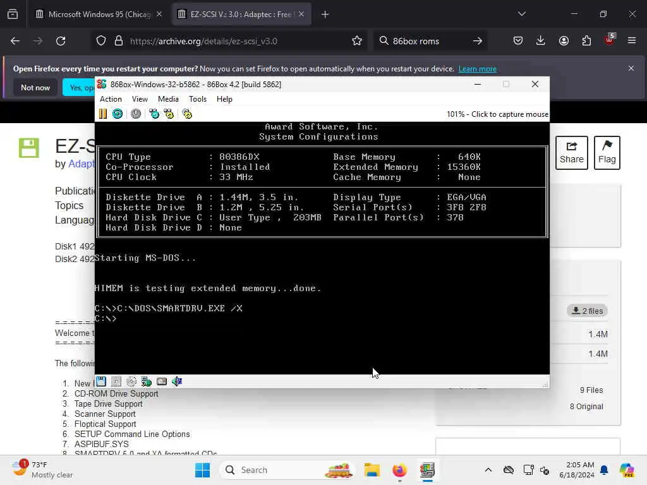647x485 pixels.
Task: Click the '8 Original' text in the downloads box
Action: click(586, 407)
